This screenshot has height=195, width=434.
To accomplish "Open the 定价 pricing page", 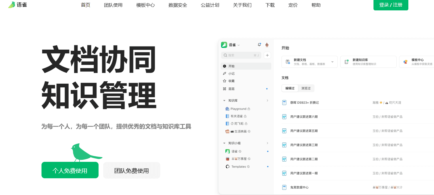I will (x=293, y=5).
